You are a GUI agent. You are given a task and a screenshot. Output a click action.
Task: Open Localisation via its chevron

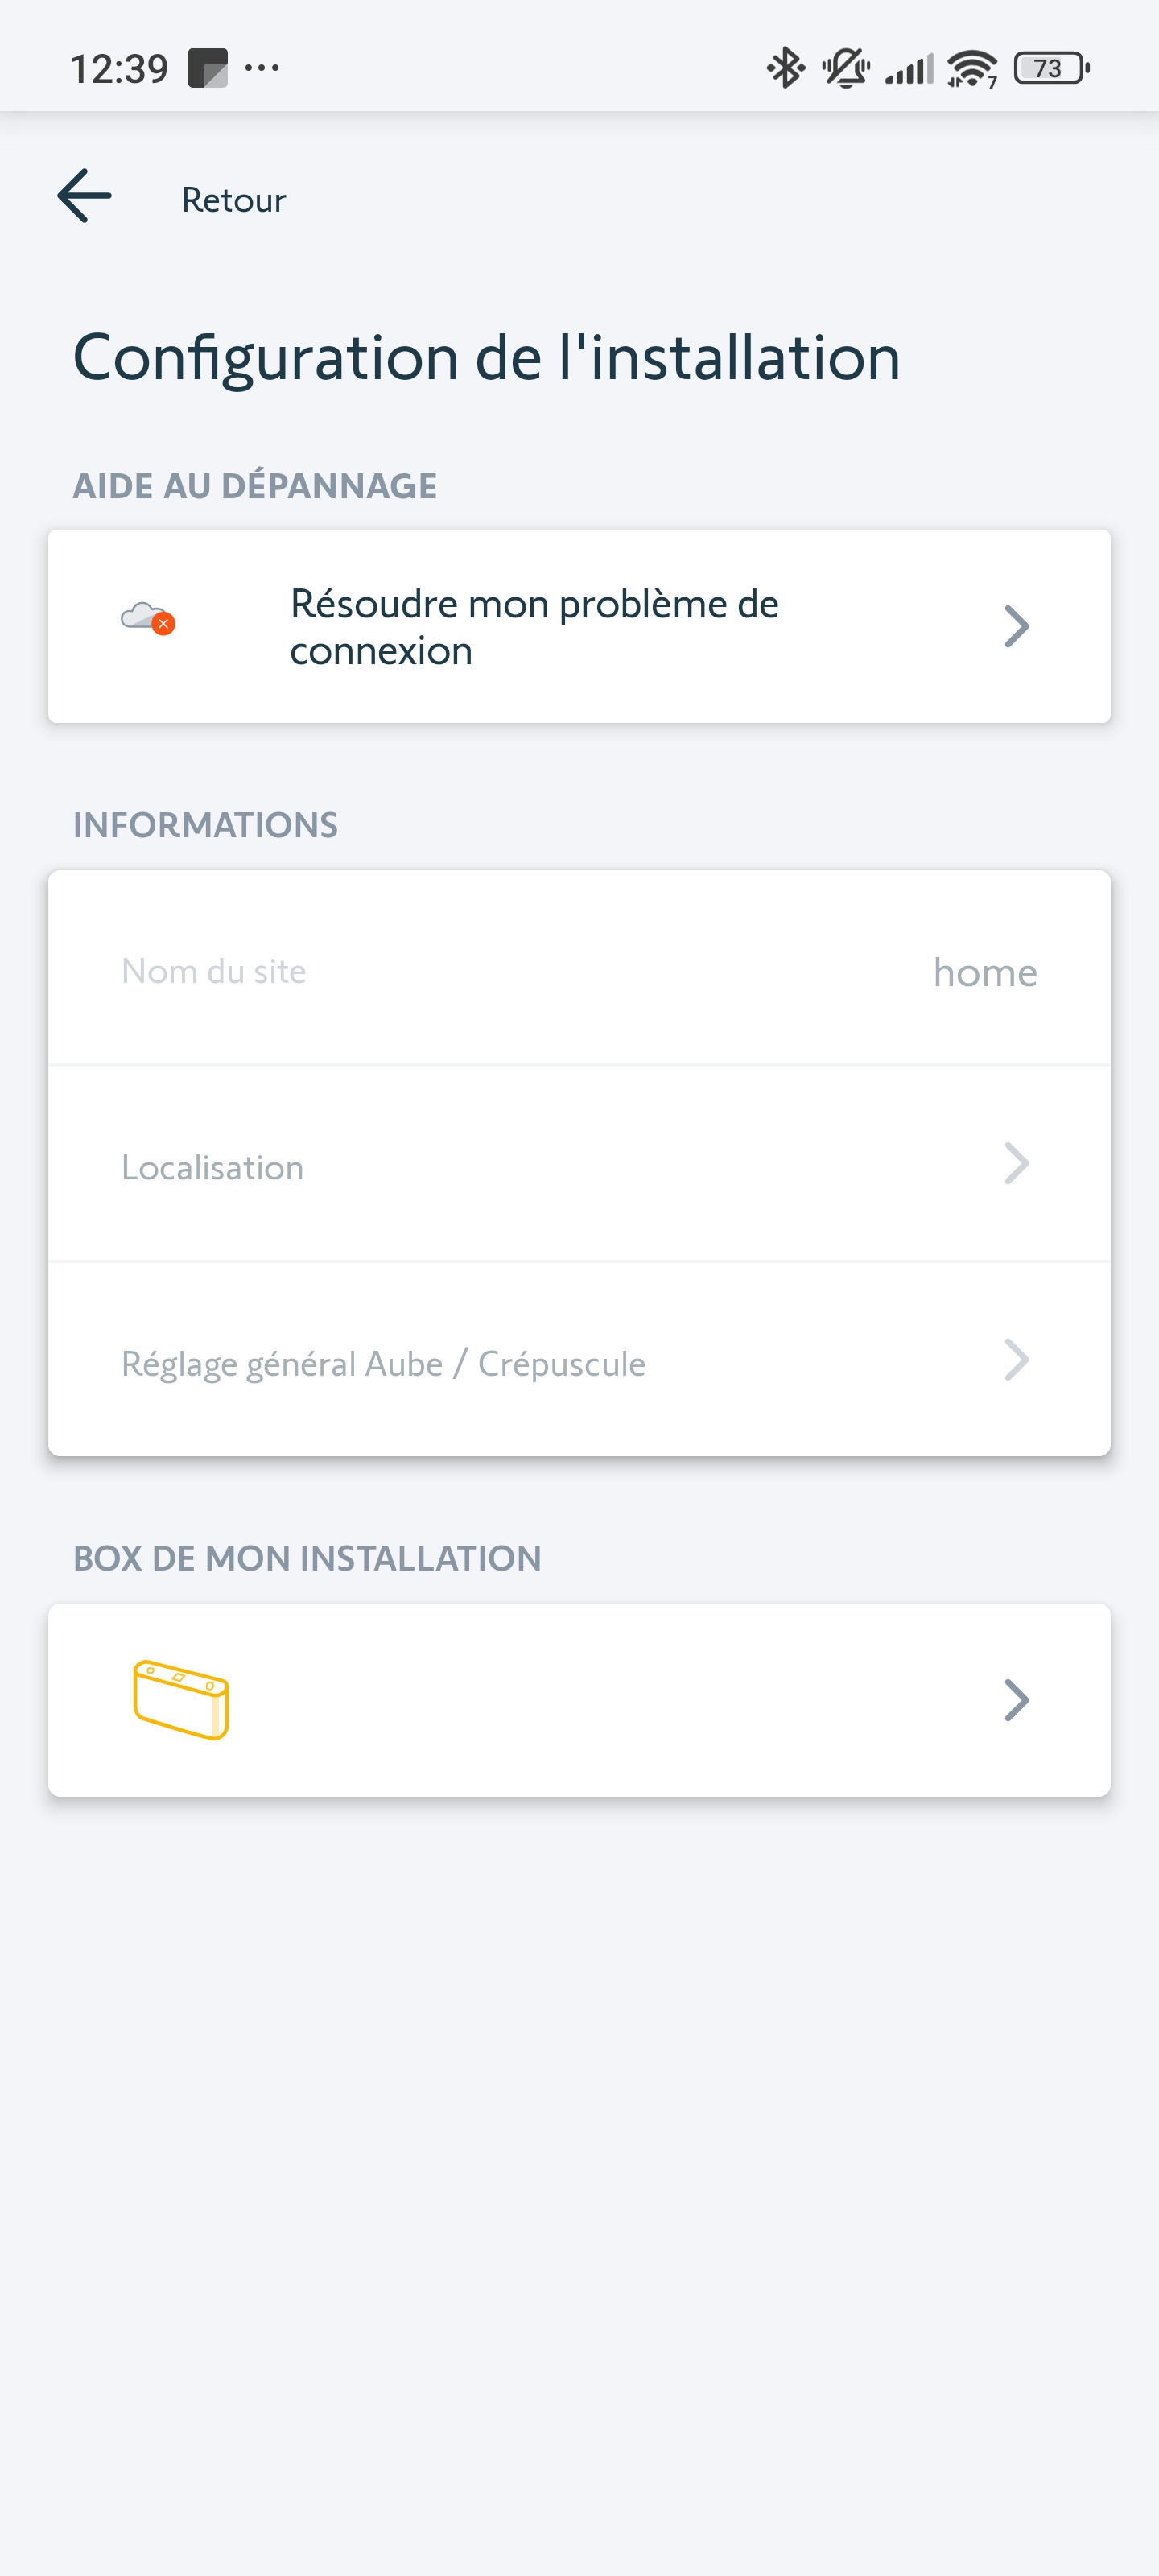(1016, 1164)
